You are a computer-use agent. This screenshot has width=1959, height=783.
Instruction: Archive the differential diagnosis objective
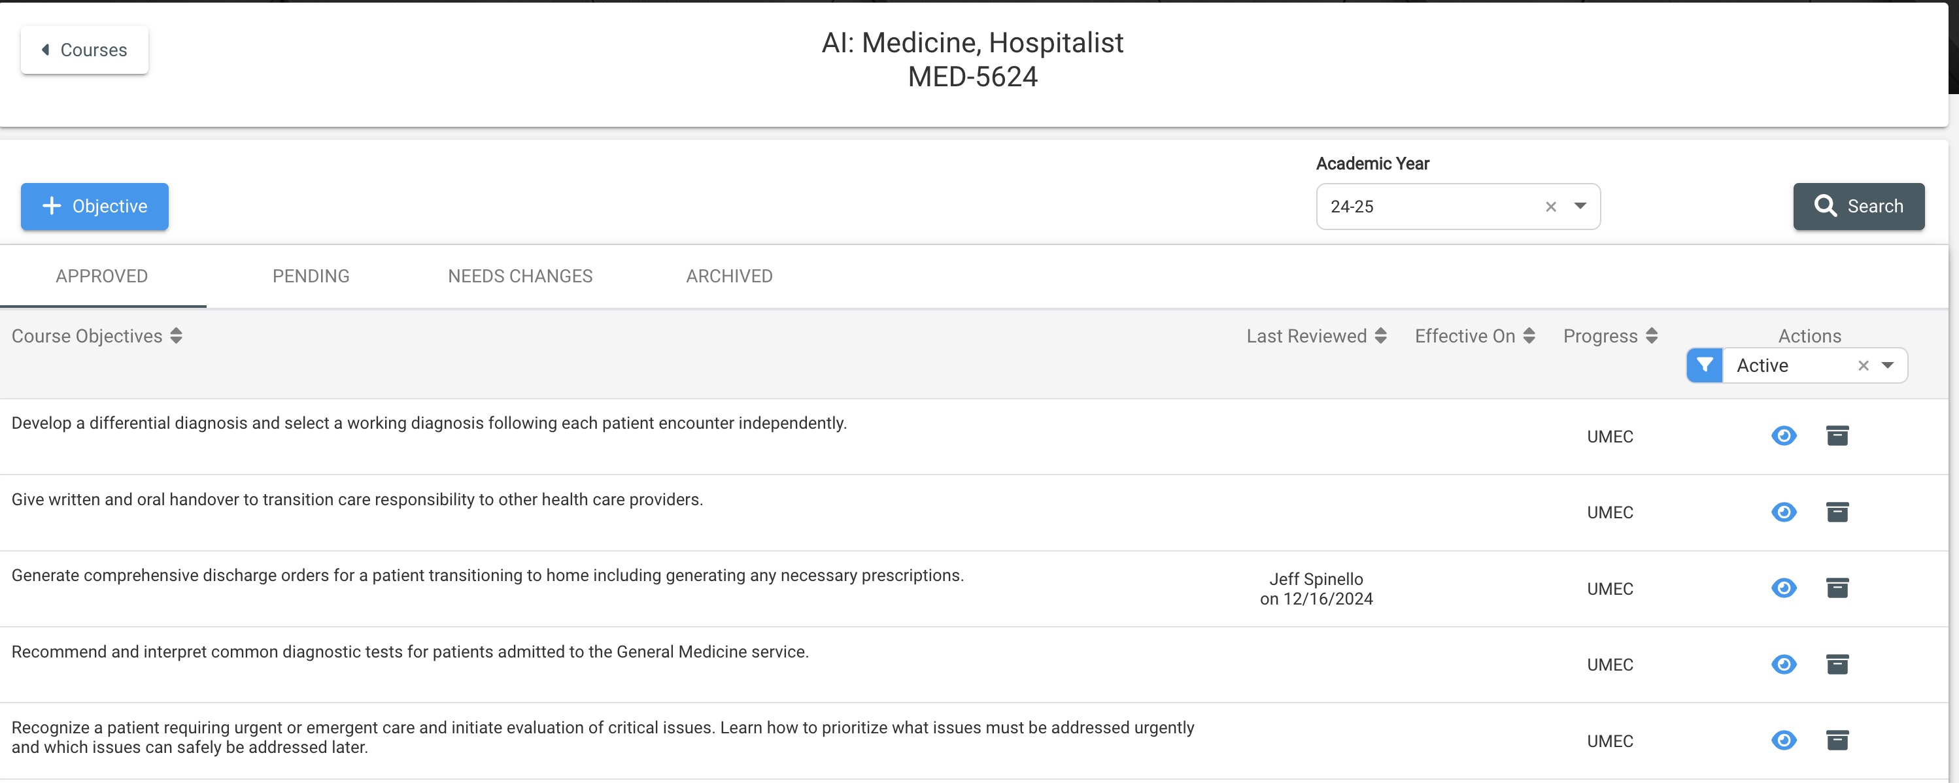1837,435
